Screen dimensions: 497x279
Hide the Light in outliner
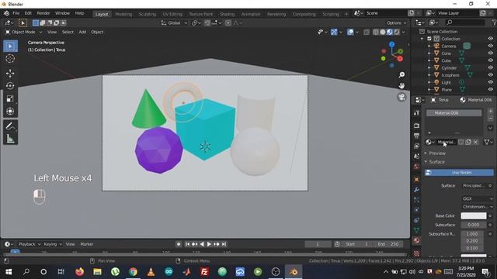490,82
